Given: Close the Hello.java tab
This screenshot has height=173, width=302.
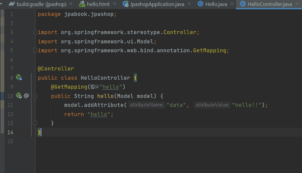Looking at the screenshot, I should coord(231,4).
